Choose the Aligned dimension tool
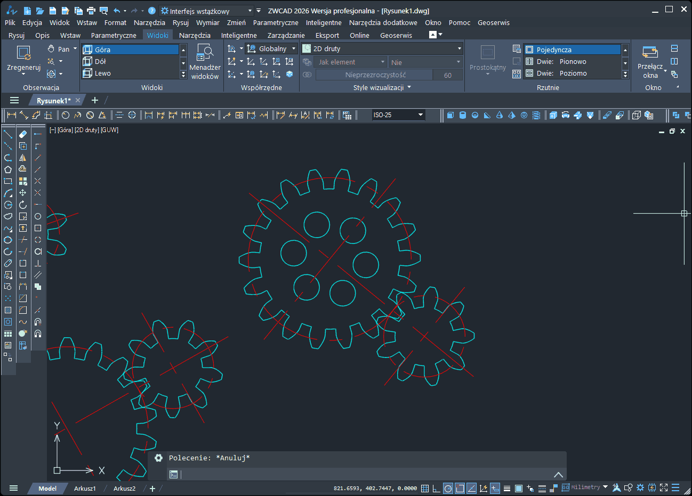Screen dimensions: 692x496 tap(24, 115)
